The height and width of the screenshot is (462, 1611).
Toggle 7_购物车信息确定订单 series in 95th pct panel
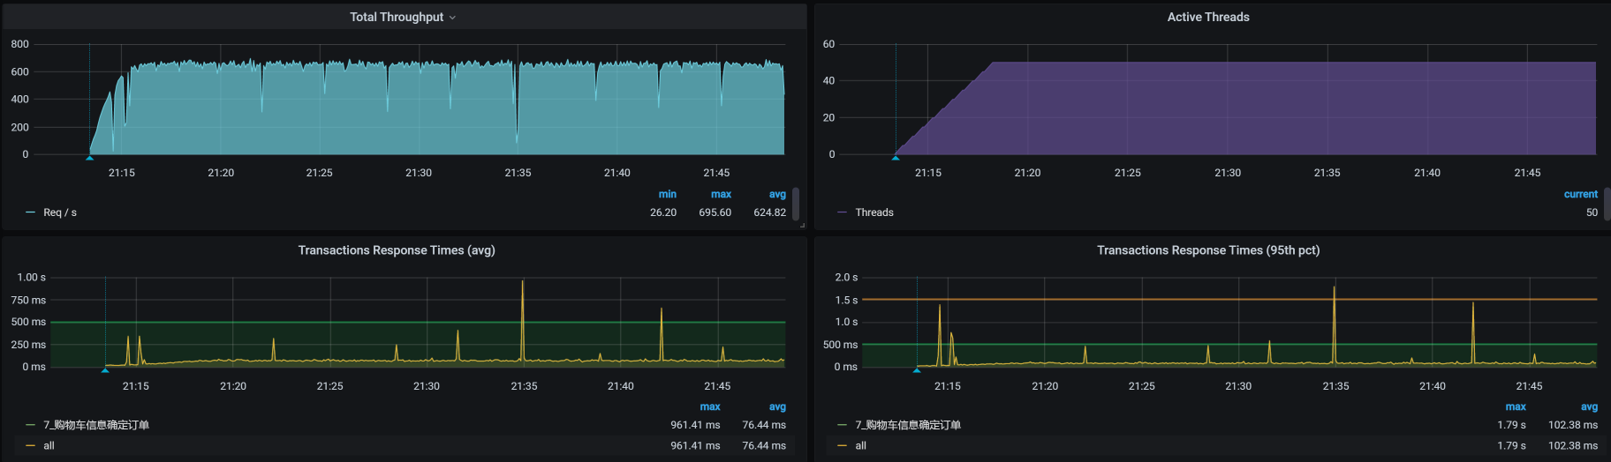pyautogui.click(x=908, y=425)
